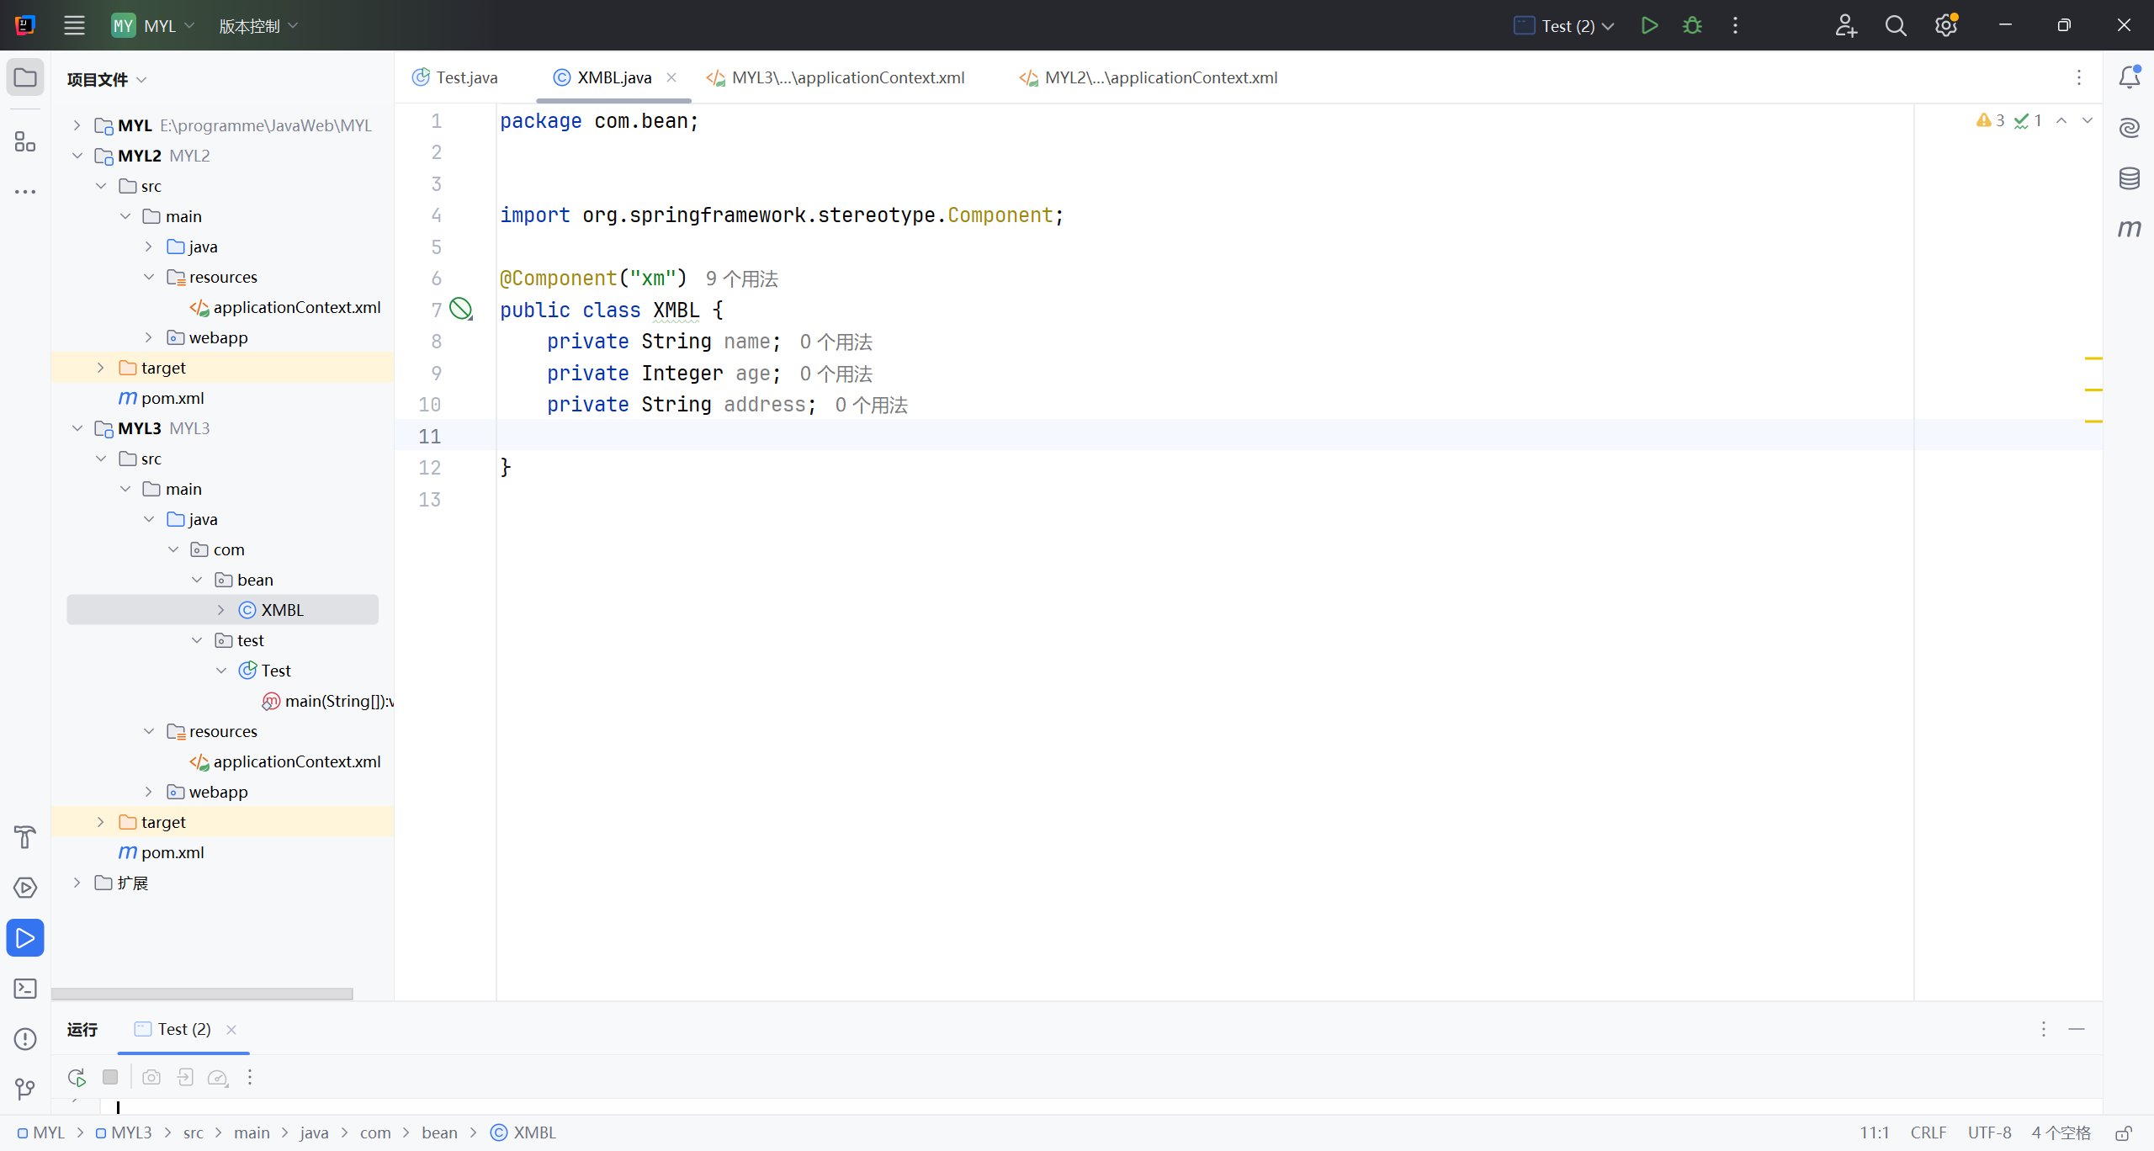Open the Git branches tool window
Viewport: 2154px width, 1151px height.
pos(25,1090)
